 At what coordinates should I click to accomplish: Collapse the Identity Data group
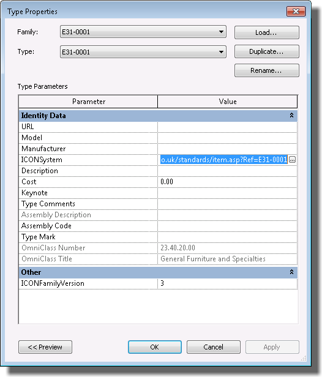click(291, 116)
